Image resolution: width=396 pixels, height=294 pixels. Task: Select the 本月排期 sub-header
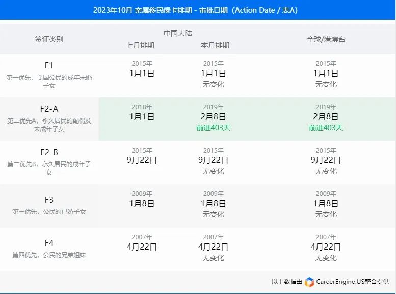[x=215, y=45]
